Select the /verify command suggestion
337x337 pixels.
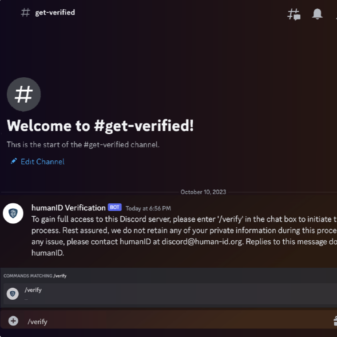(x=169, y=293)
